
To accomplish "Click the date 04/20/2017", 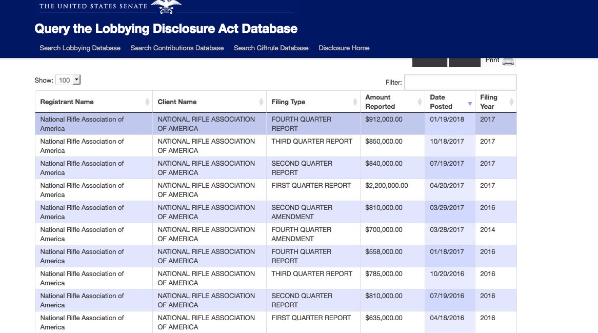I will [447, 186].
